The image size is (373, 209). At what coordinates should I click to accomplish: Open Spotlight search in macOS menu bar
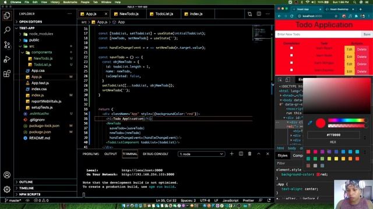[354, 2]
